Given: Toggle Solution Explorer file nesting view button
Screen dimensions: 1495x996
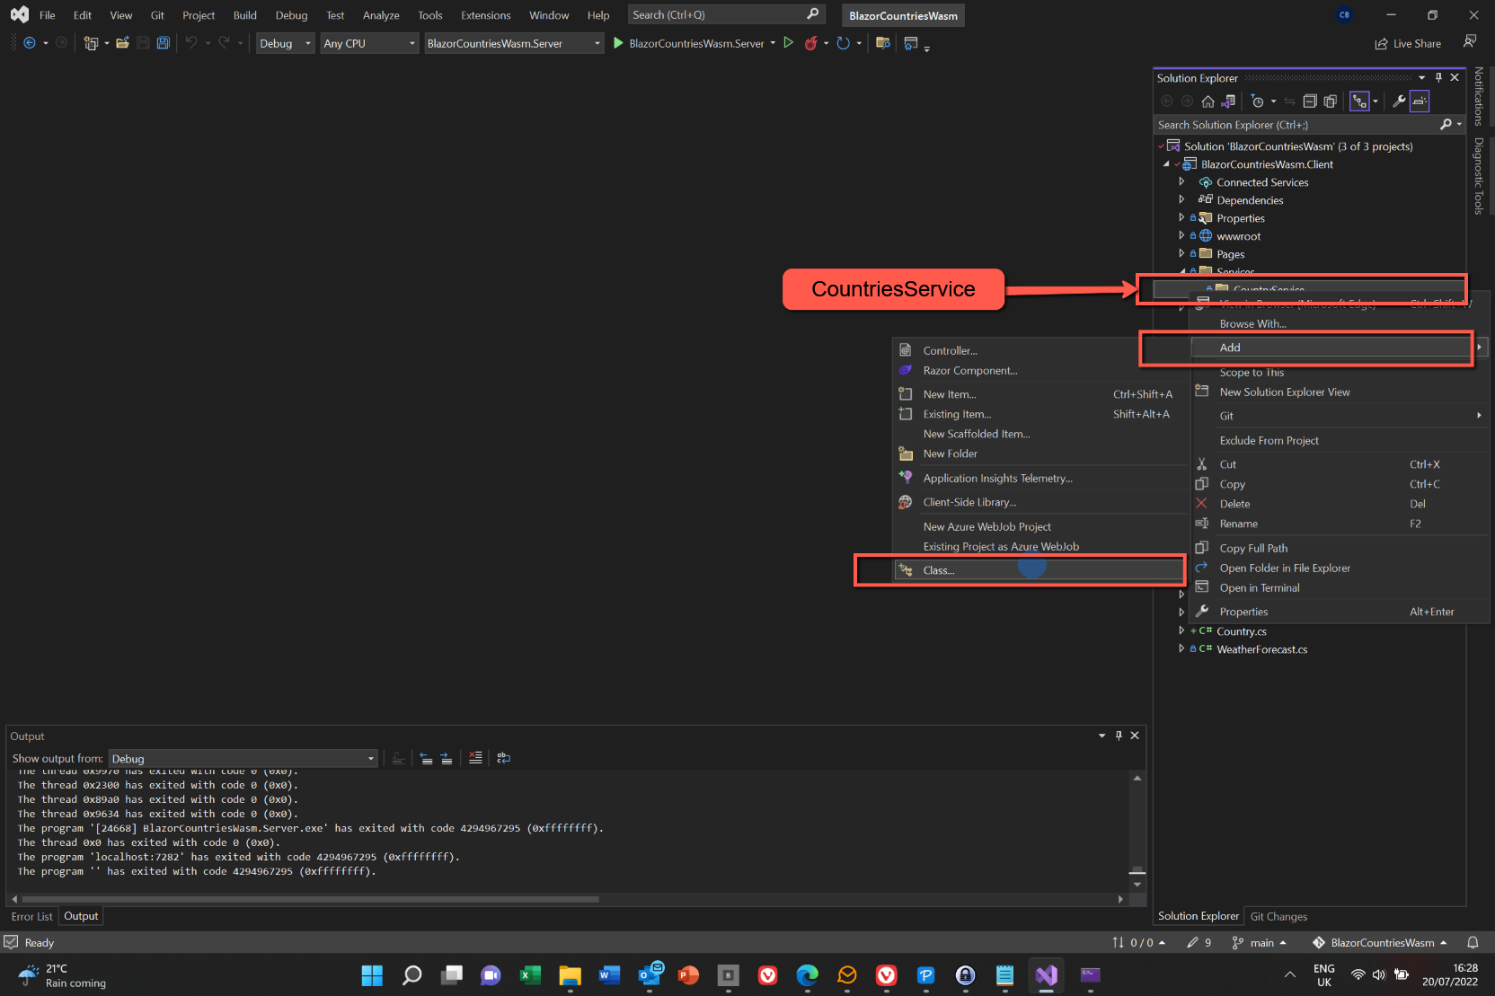Looking at the screenshot, I should pos(1359,101).
